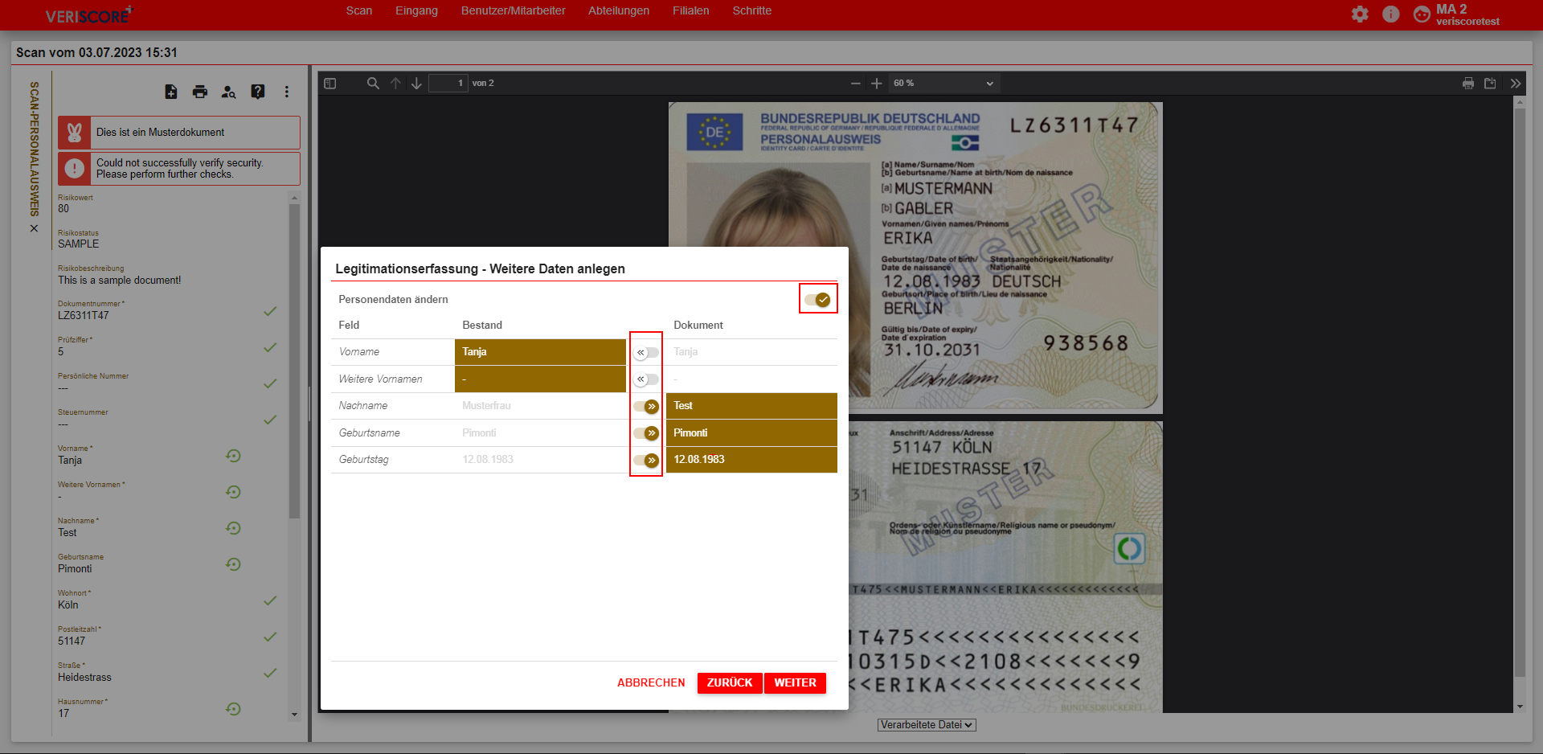The height and width of the screenshot is (754, 1543).
Task: Click the info icon in header
Action: point(1391,14)
